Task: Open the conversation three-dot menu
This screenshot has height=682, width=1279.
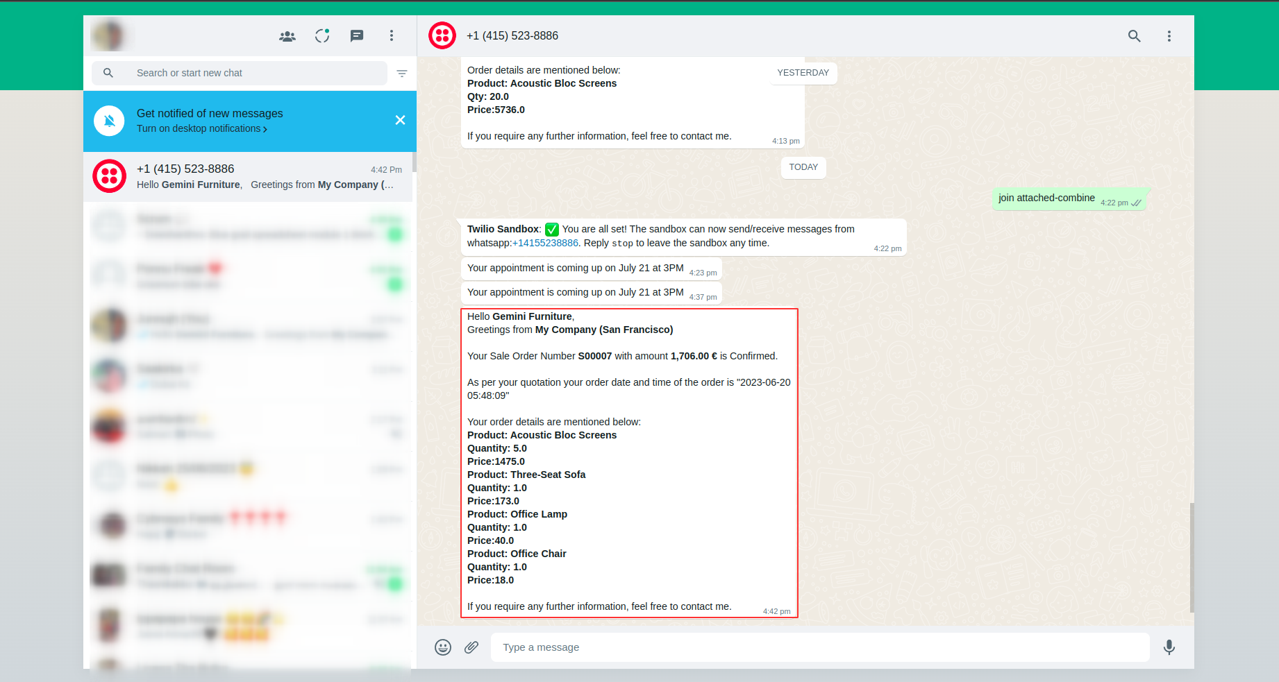Action: point(1169,36)
